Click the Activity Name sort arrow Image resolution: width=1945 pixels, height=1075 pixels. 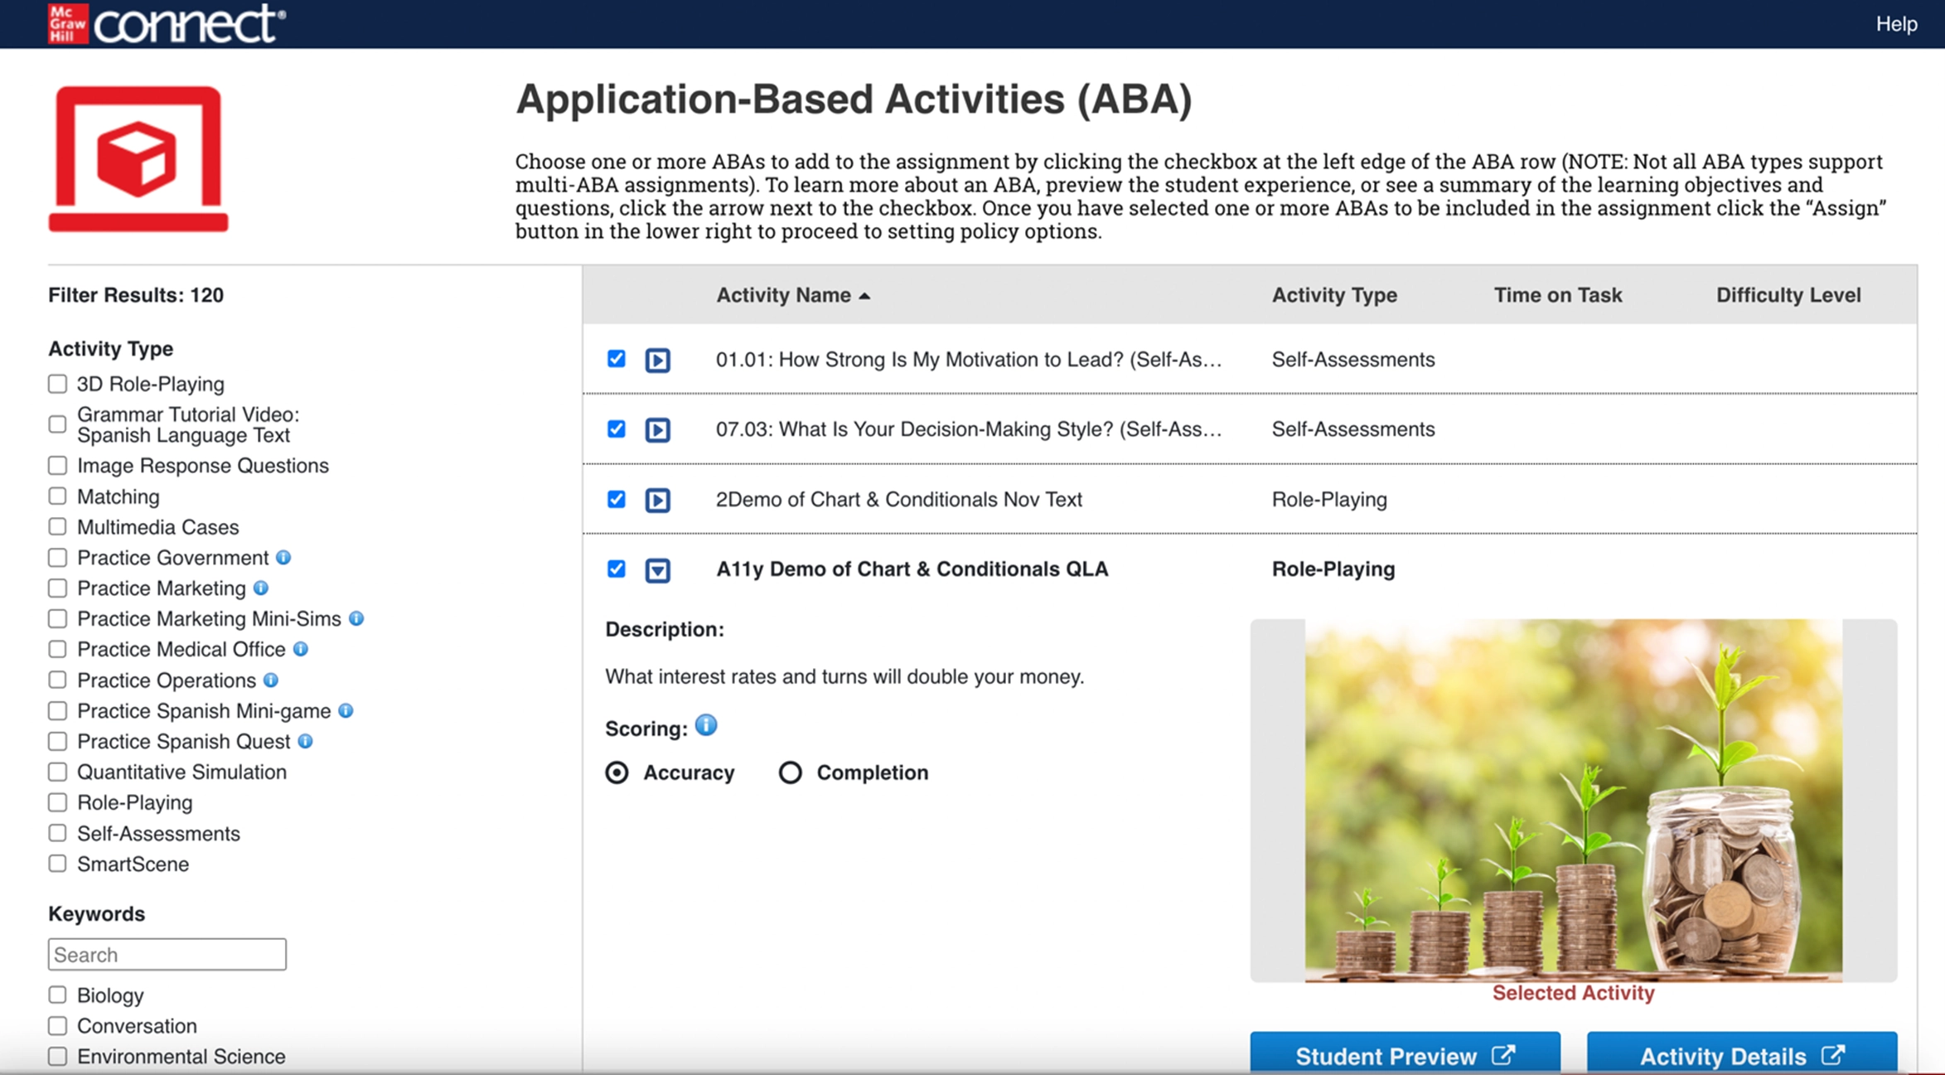point(864,296)
